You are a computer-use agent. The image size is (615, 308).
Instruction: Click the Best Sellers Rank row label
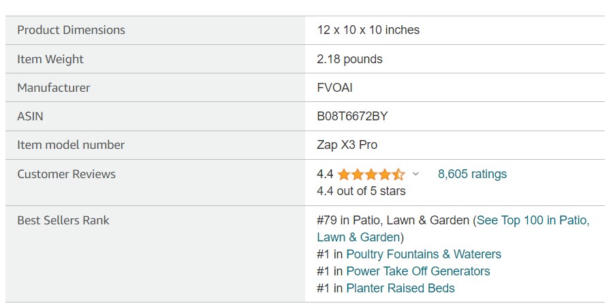(63, 220)
